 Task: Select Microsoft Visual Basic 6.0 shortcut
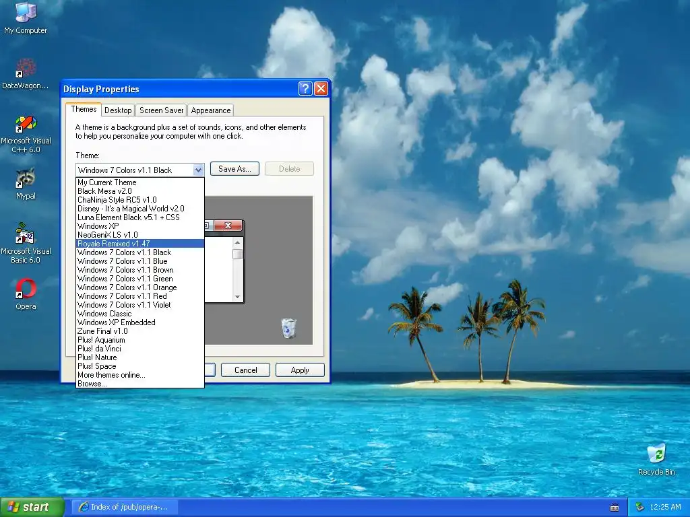click(26, 244)
